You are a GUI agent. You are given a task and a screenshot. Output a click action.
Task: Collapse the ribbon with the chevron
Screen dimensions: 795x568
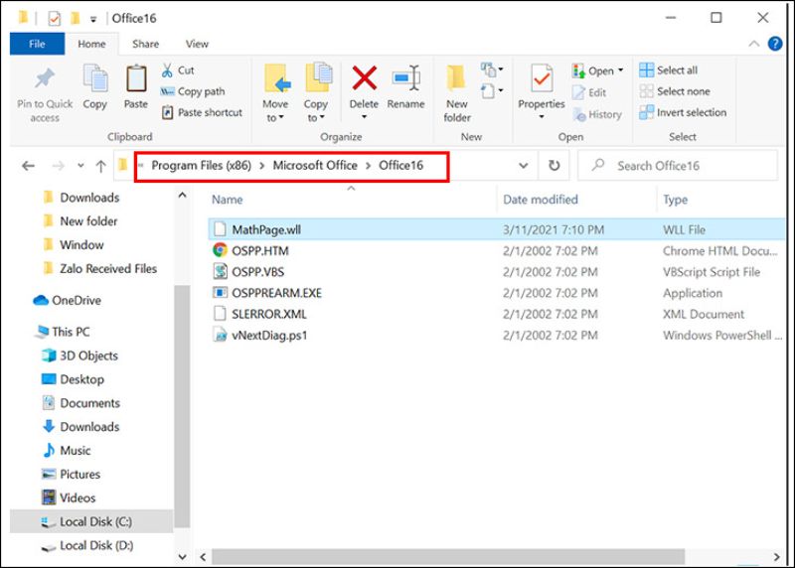pos(754,44)
